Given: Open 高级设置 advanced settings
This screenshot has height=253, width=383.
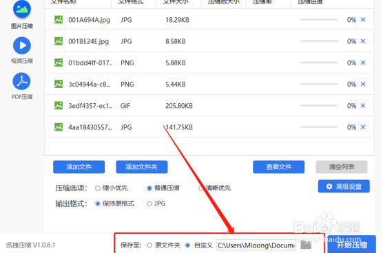Looking at the screenshot, I should 344,186.
